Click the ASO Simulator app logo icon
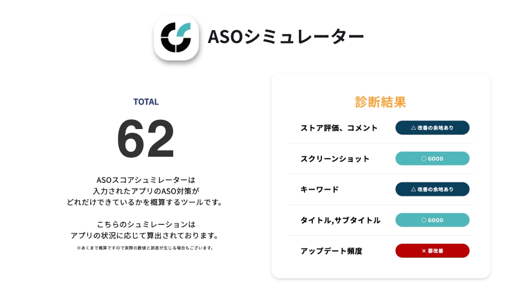 point(176,38)
